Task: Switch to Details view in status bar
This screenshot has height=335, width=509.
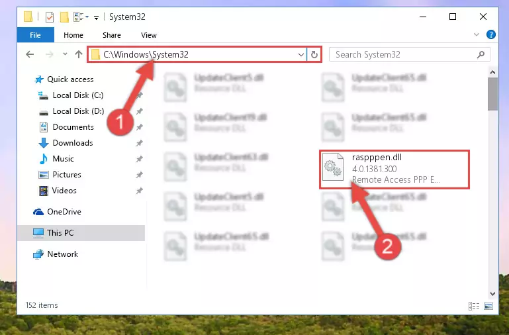Action: click(x=474, y=306)
